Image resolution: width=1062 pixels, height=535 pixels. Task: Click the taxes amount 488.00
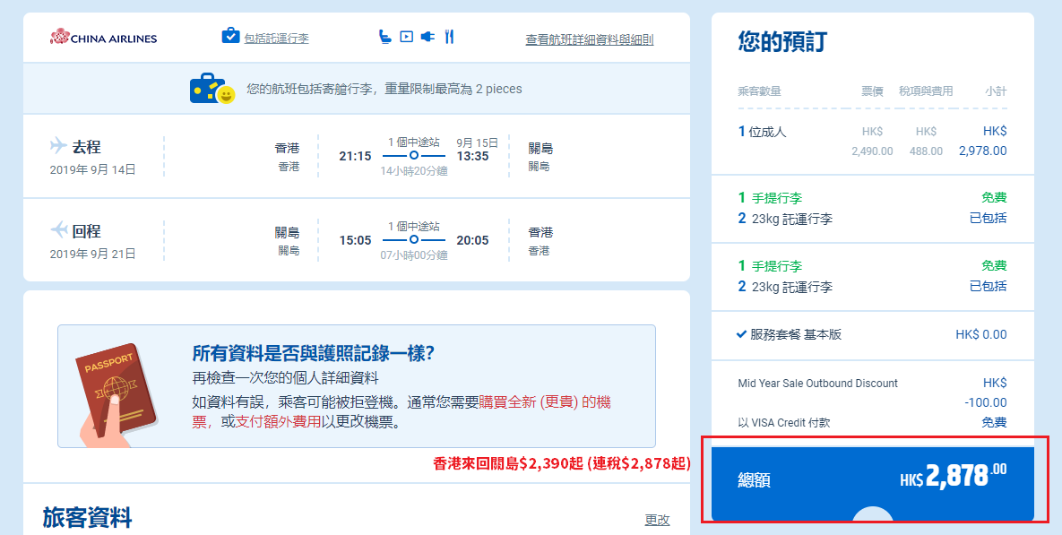926,151
